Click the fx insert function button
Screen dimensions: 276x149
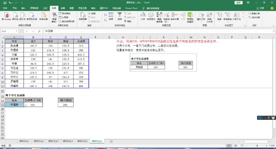coord(39,31)
